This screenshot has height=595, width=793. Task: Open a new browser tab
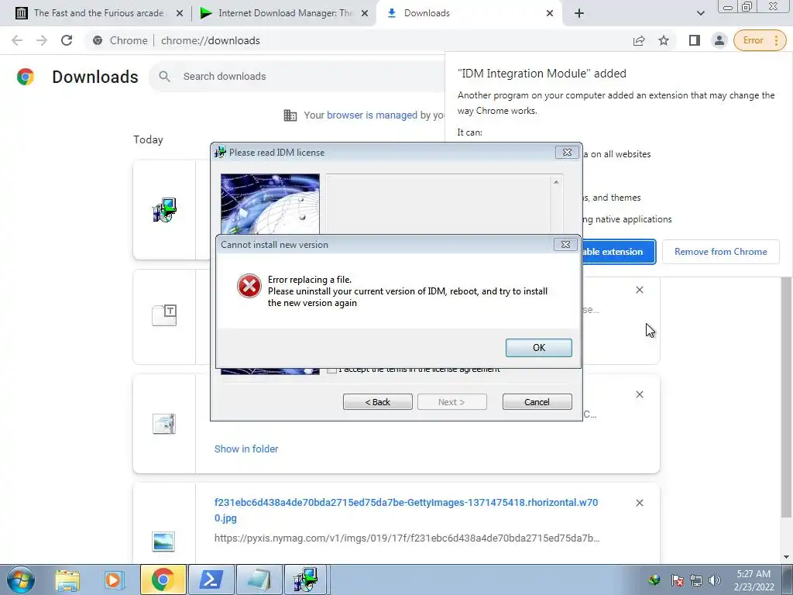[579, 13]
